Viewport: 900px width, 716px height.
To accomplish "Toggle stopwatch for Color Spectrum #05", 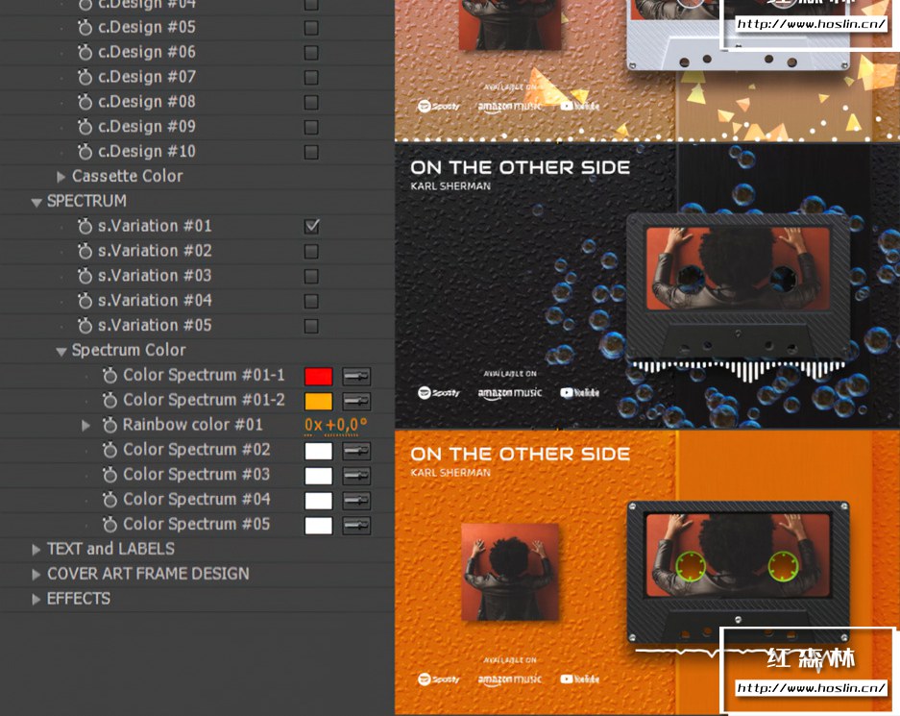I will 109,525.
